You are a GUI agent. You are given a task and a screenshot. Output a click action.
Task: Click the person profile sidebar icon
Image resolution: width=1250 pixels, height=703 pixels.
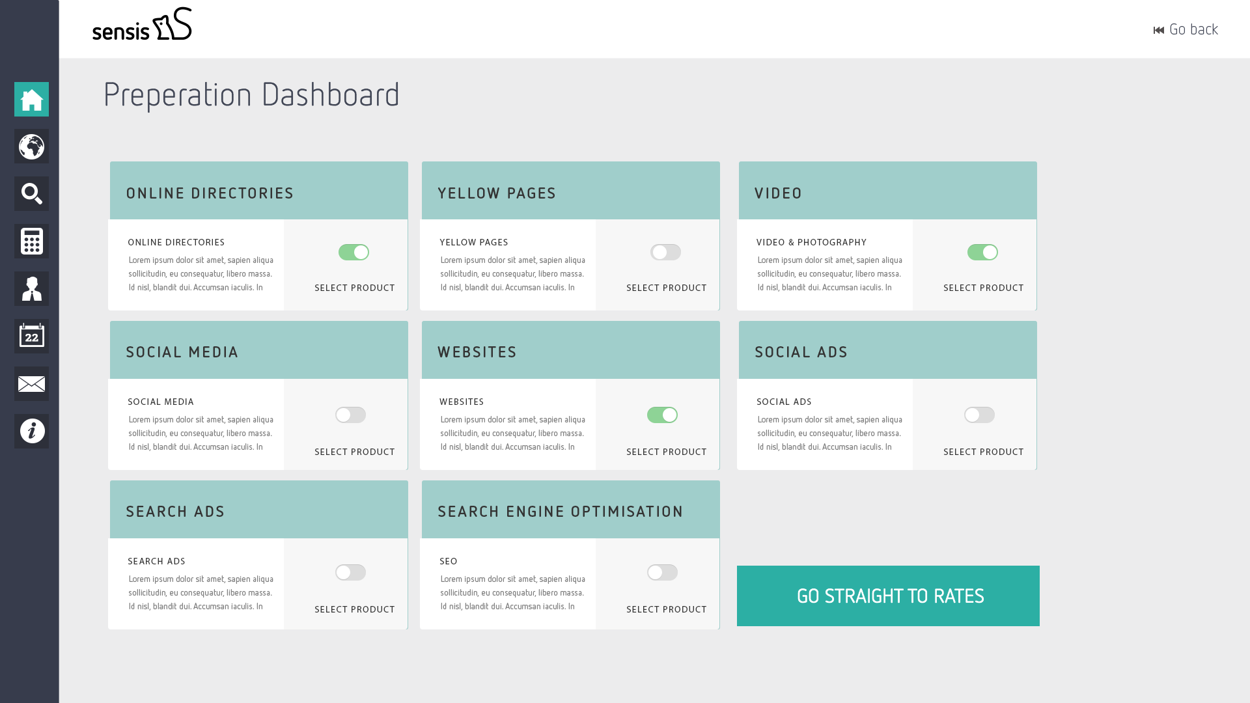coord(31,289)
